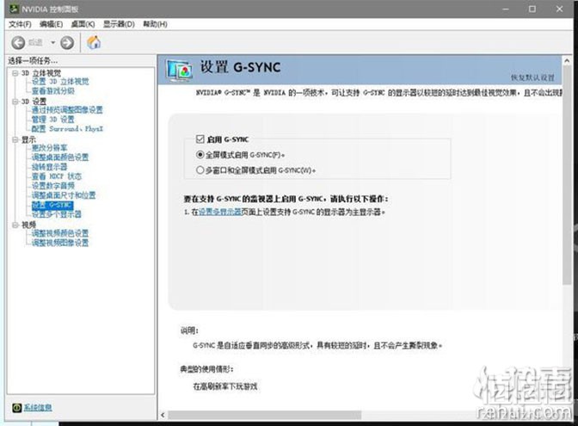Minimize the NVIDIA control panel window
This screenshot has height=426, width=578.
[506, 9]
